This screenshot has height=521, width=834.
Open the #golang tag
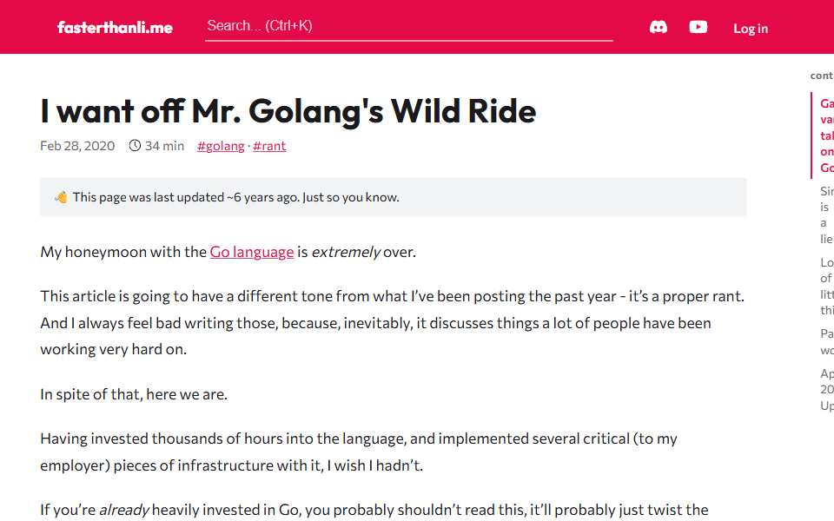pos(221,146)
